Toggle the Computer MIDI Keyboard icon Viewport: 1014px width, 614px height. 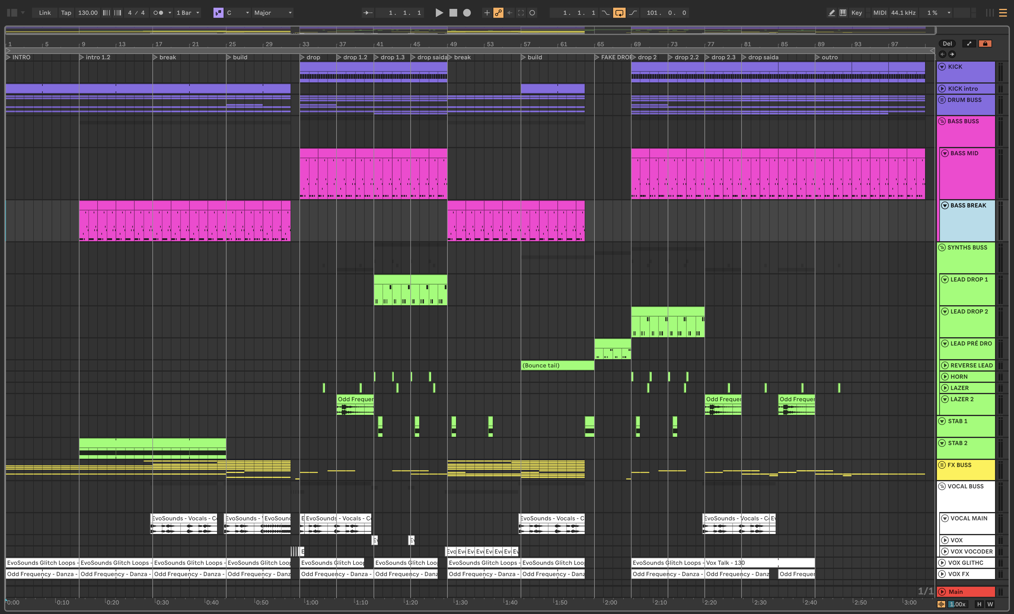(843, 13)
